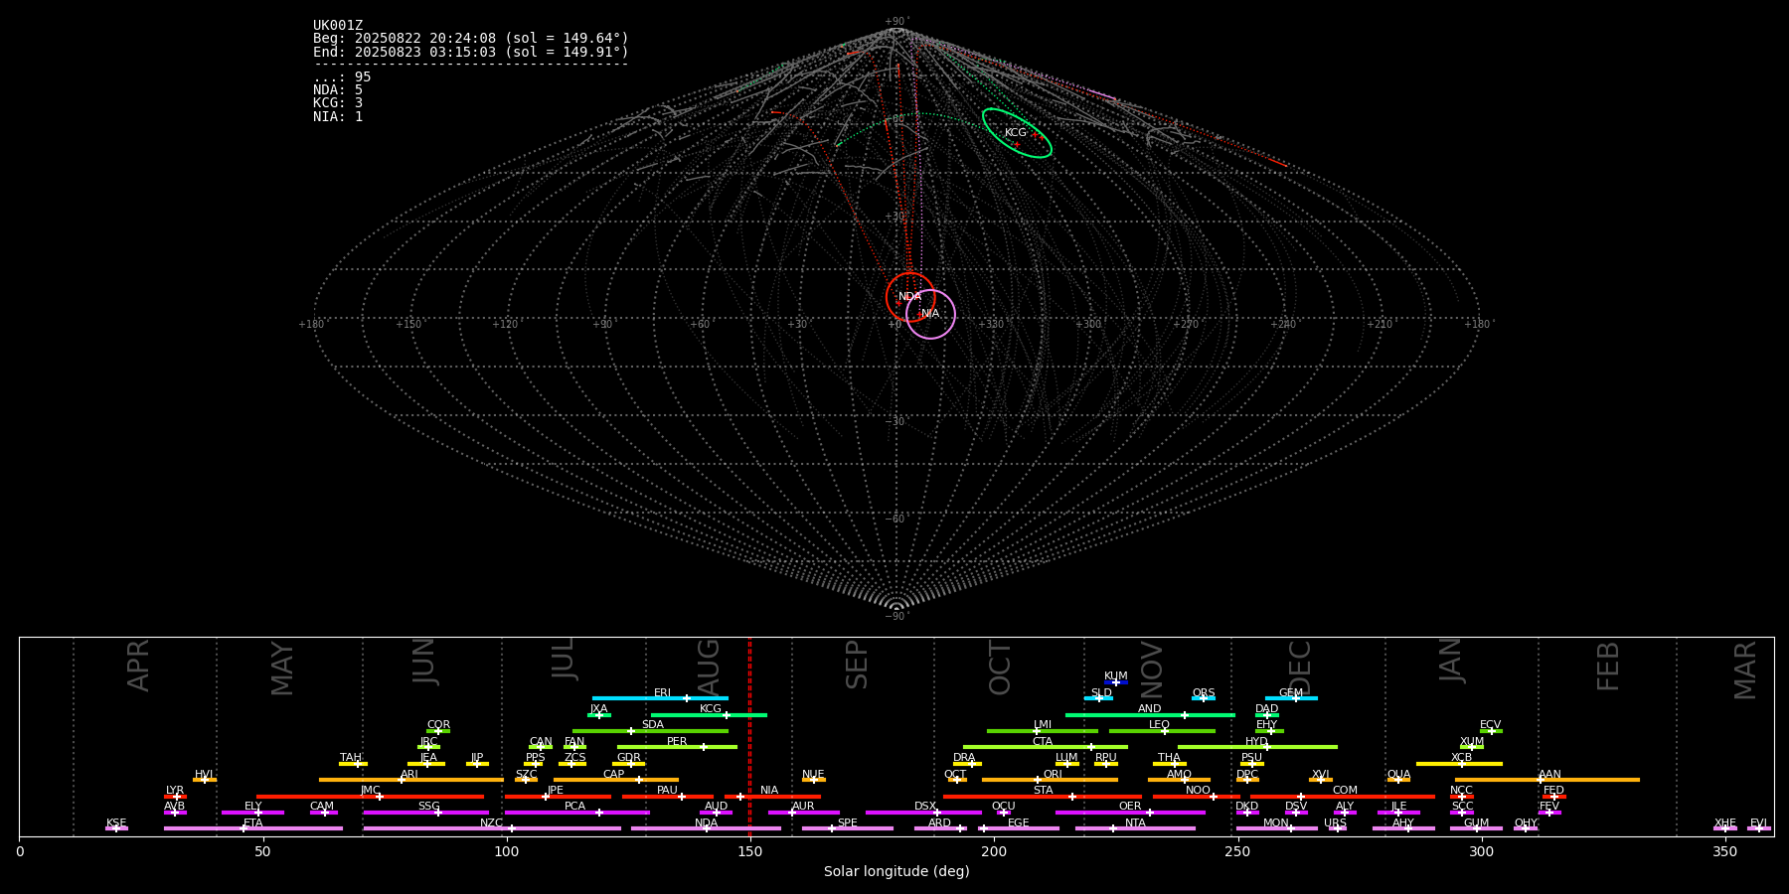Click the +210 longitude label on sky map
The image size is (1789, 894).
pyautogui.click(x=1380, y=325)
